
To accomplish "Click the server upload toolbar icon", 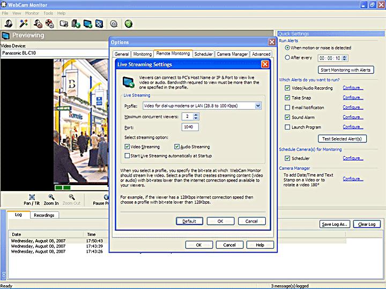I will click(x=76, y=24).
